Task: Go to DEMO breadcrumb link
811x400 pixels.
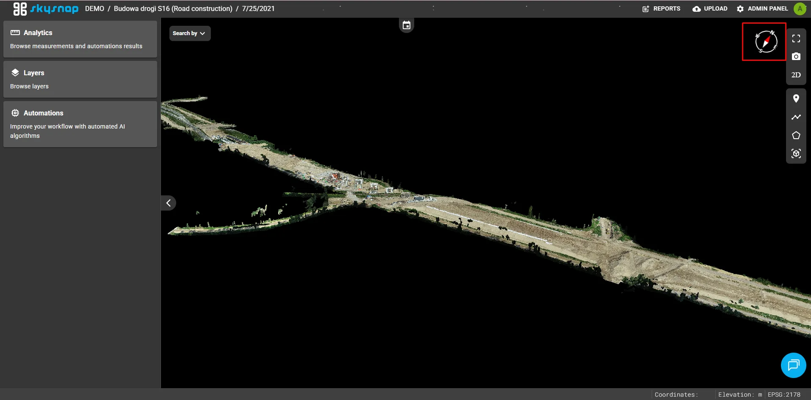Action: [x=94, y=8]
